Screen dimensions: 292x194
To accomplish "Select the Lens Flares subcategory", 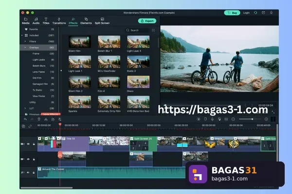I will coord(38,72).
